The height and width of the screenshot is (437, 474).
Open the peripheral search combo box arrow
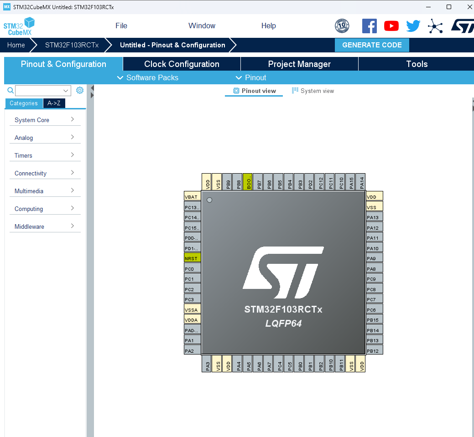click(66, 91)
